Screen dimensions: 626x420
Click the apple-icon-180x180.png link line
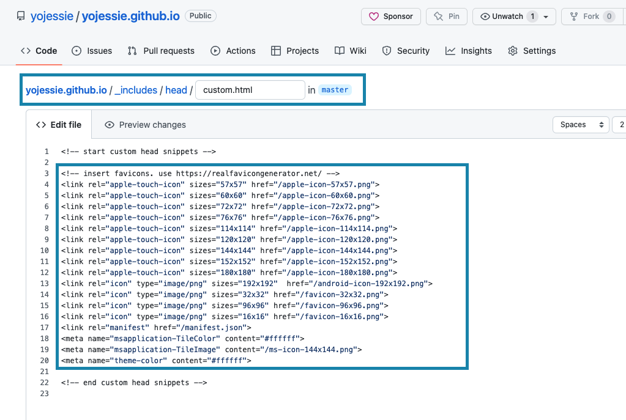coord(229,273)
